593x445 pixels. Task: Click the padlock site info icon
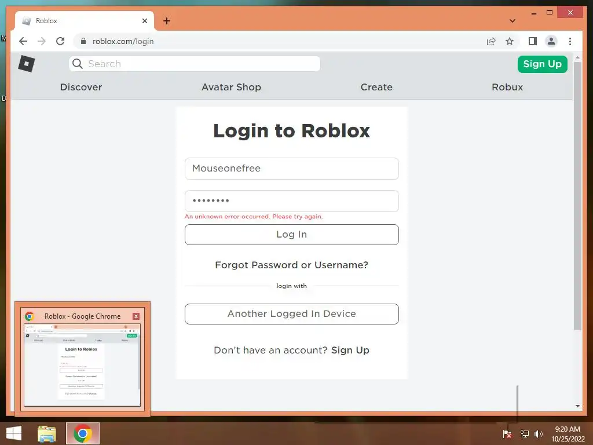tap(83, 41)
